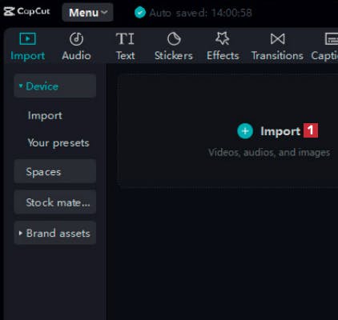Open the Transitions bowtie icon
This screenshot has width=338, height=320.
(x=277, y=39)
